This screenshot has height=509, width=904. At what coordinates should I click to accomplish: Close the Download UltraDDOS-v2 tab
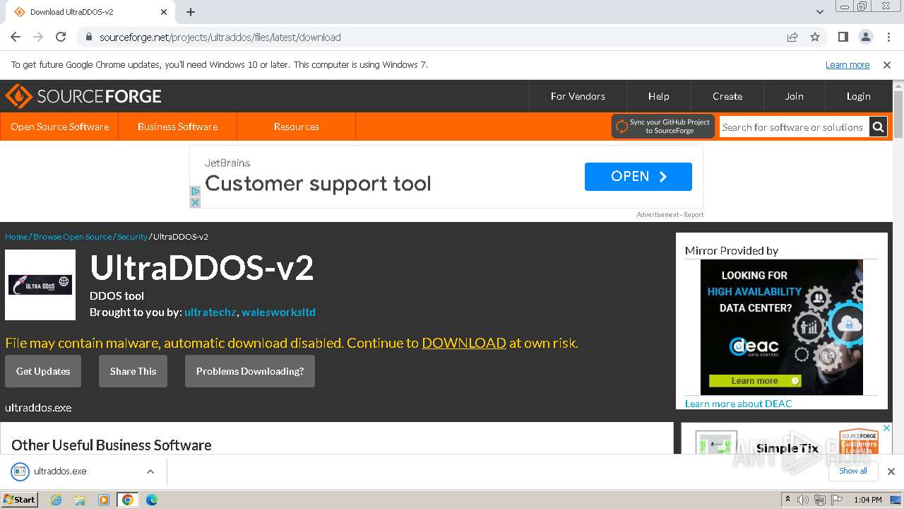coord(164,12)
